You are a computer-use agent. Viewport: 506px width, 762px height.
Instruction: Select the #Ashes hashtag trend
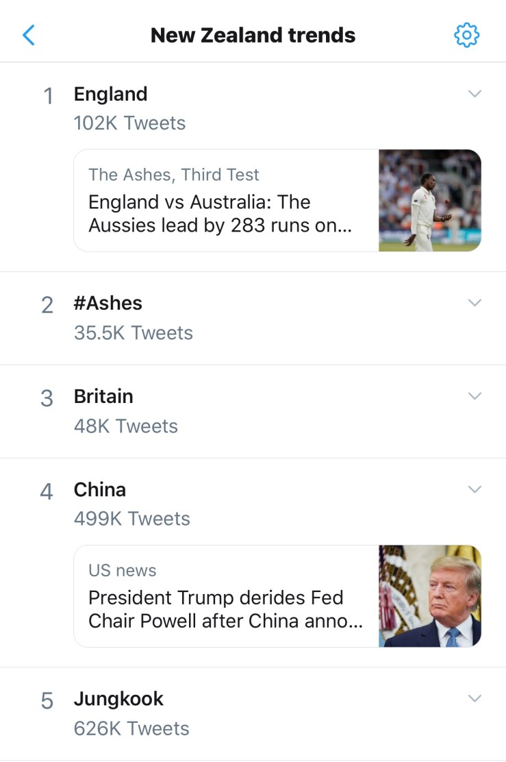108,304
